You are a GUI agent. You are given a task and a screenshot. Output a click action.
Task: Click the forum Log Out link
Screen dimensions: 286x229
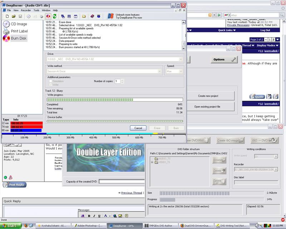coord(265,30)
